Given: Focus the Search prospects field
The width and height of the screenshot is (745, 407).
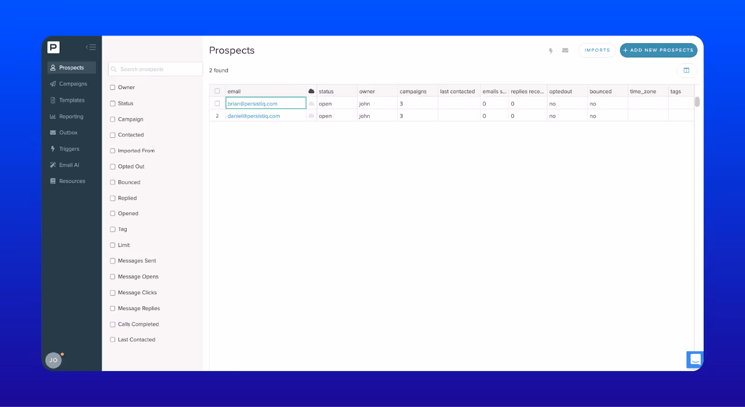Looking at the screenshot, I should coord(156,69).
